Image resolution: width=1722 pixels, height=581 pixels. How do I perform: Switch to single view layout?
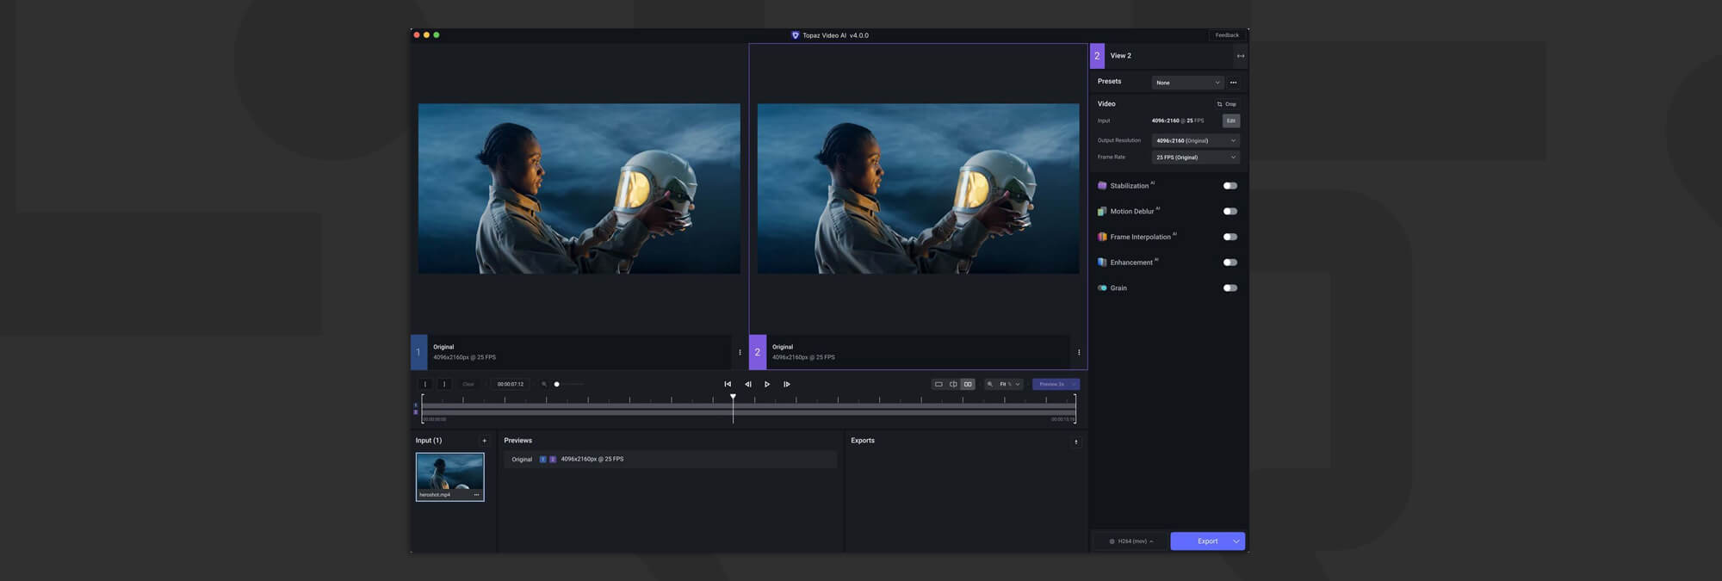tap(938, 384)
